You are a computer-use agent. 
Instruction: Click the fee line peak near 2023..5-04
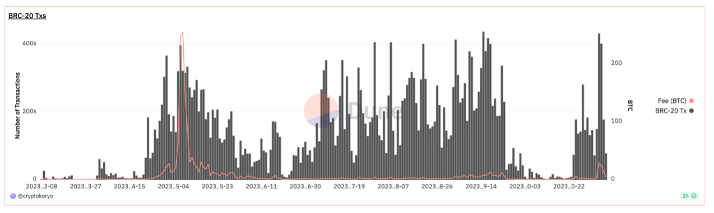pos(183,32)
